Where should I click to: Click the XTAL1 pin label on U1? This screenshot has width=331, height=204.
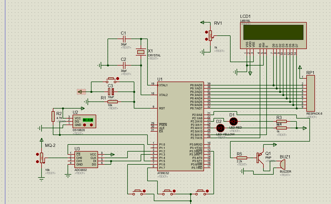point(163,85)
